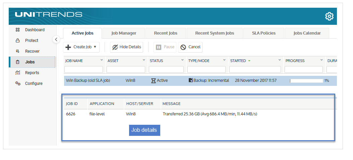This screenshot has width=353, height=160.
Task: Click job ID "6626"
Action: [70, 114]
